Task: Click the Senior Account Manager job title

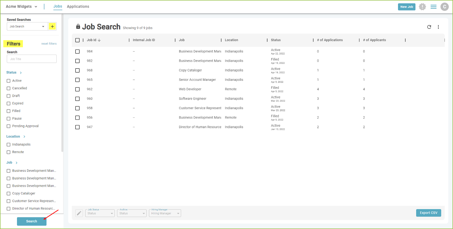Action: tap(197, 80)
